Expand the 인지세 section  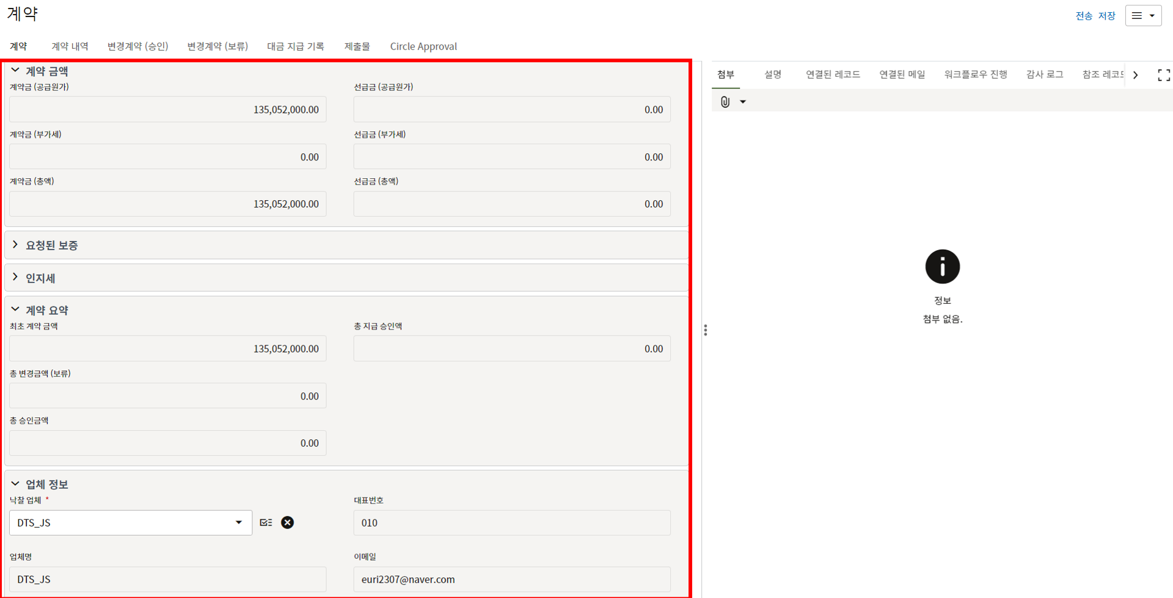pyautogui.click(x=15, y=278)
